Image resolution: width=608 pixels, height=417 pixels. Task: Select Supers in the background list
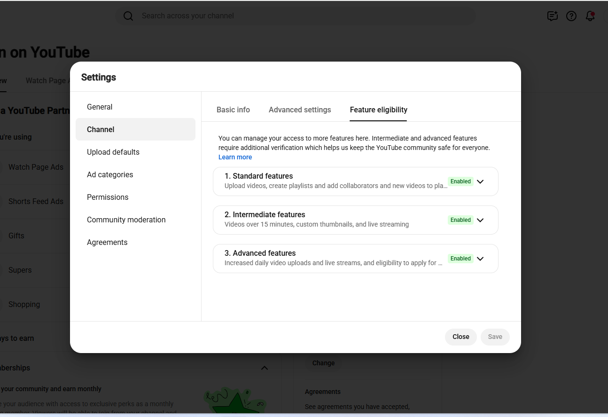[20, 270]
